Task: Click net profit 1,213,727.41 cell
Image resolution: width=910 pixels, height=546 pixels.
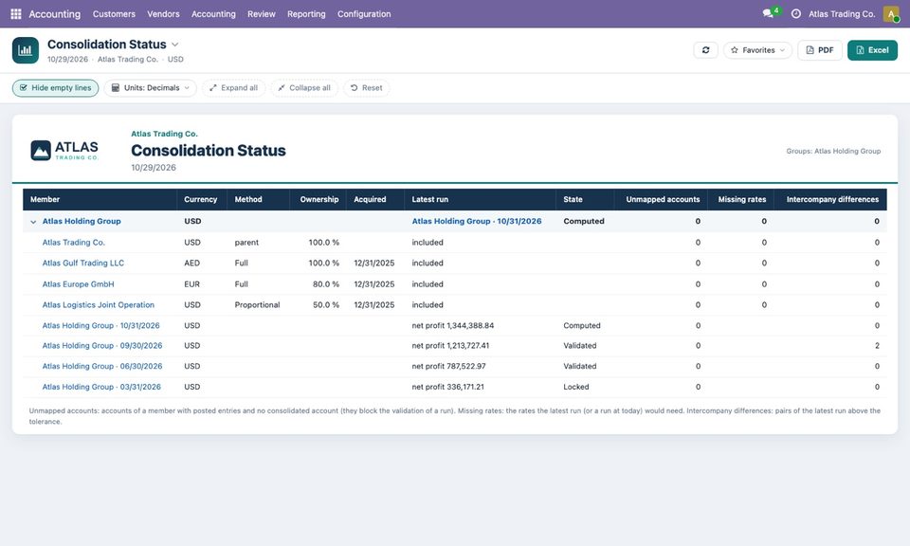Action: pyautogui.click(x=450, y=345)
